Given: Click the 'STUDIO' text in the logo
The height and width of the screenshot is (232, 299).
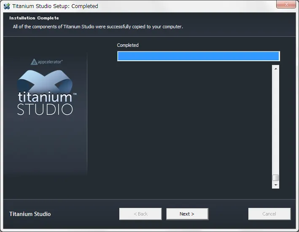Looking at the screenshot, I should point(45,110).
